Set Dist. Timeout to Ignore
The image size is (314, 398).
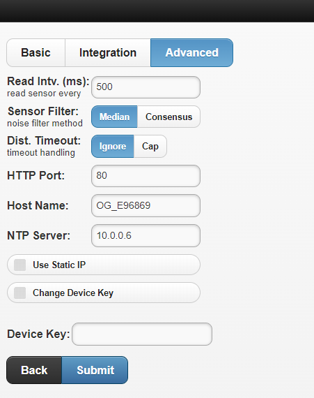click(x=113, y=146)
